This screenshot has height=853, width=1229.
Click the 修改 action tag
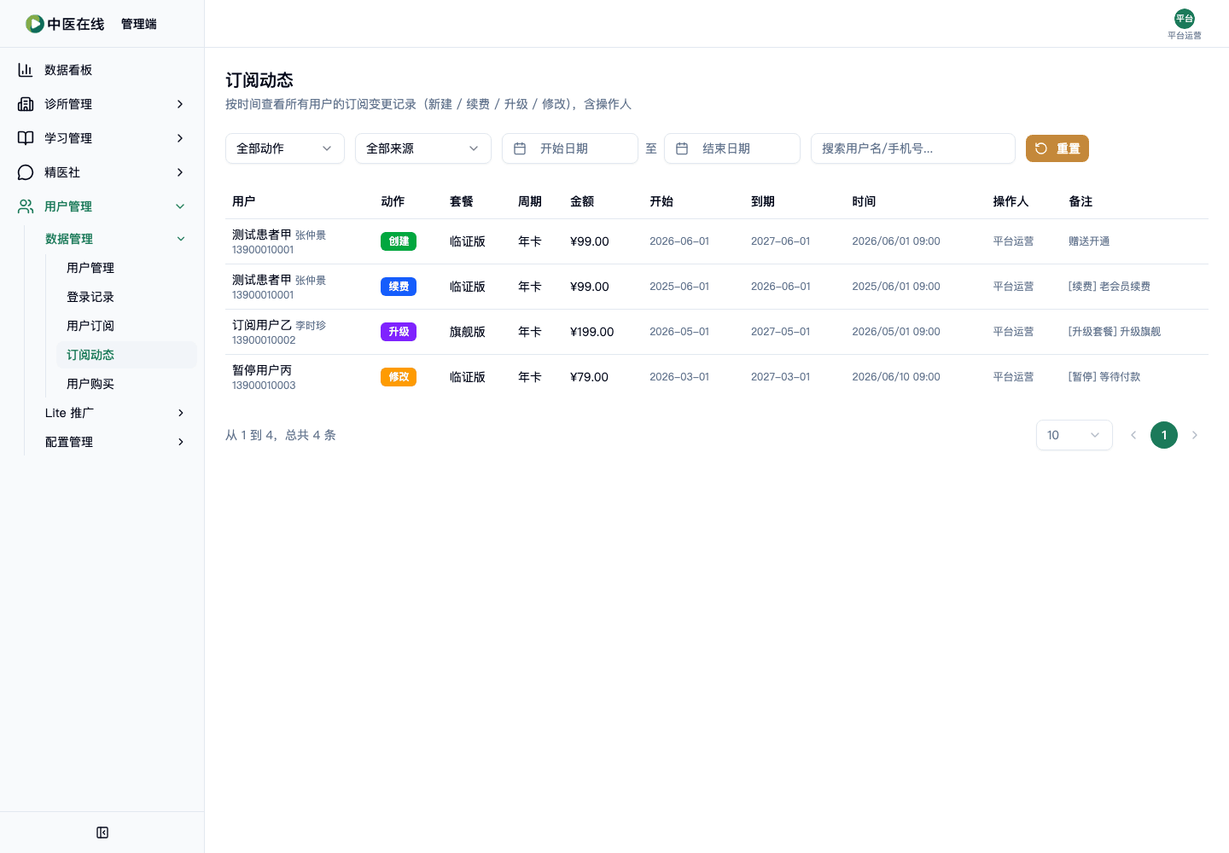point(399,377)
